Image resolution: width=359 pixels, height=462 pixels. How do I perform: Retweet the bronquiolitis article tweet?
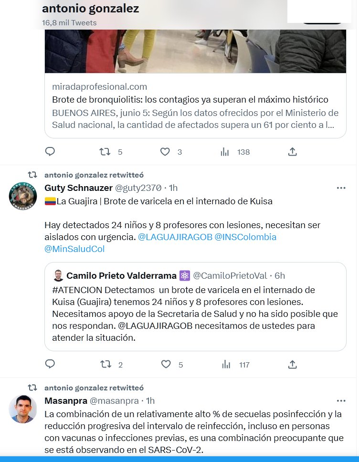[x=105, y=152]
